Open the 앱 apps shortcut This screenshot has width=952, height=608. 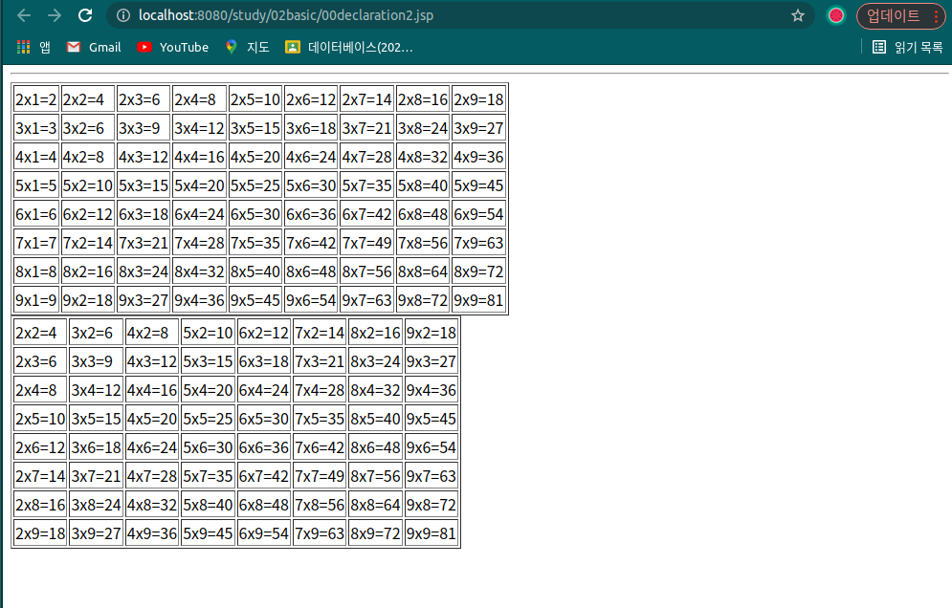click(x=33, y=47)
